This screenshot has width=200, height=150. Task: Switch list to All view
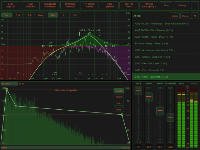coord(195,16)
